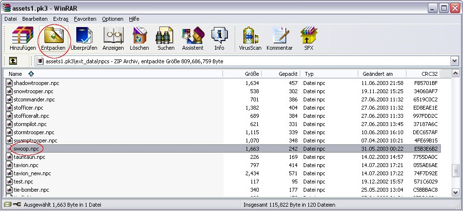The image size is (463, 211).
Task: Sort files by Größe column
Action: [253, 74]
